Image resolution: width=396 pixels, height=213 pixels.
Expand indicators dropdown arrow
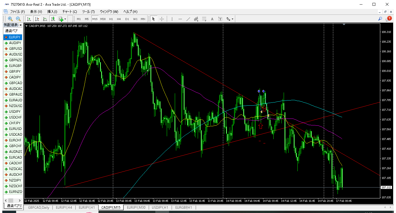tap(65, 19)
